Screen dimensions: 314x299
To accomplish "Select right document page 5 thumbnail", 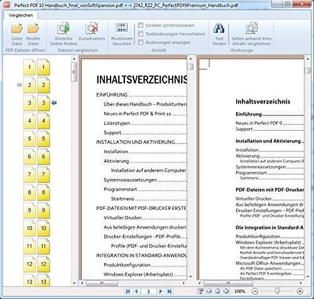I will [x=43, y=139].
